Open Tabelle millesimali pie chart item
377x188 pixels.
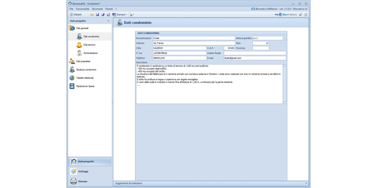(x=85, y=78)
